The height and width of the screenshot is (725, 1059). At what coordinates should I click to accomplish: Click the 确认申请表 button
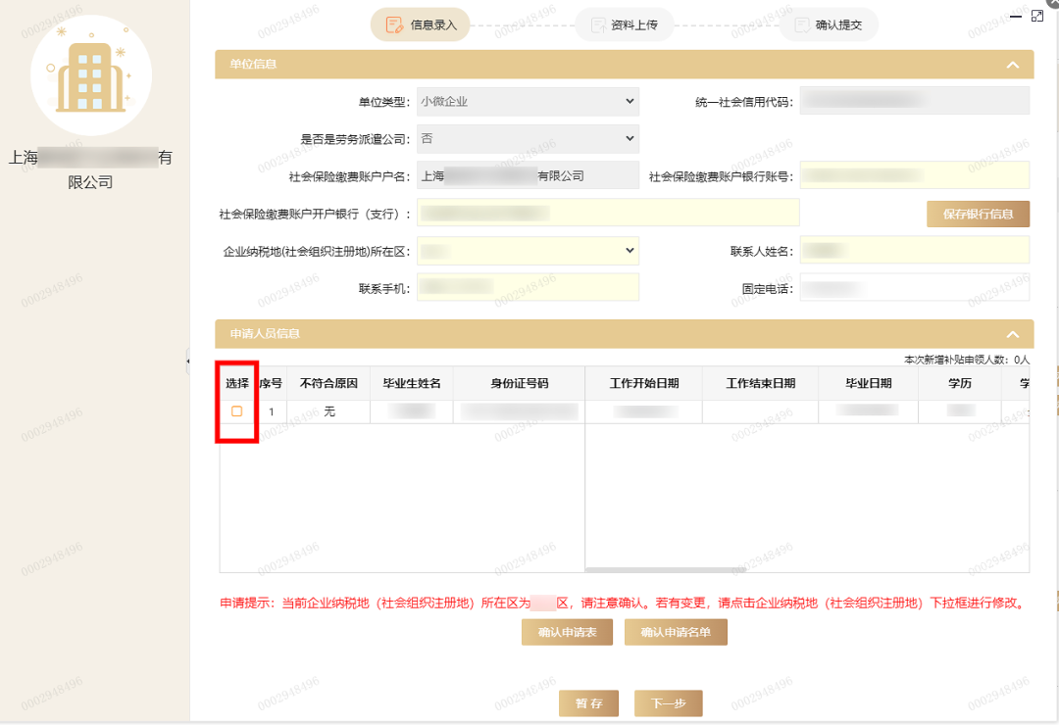click(567, 633)
